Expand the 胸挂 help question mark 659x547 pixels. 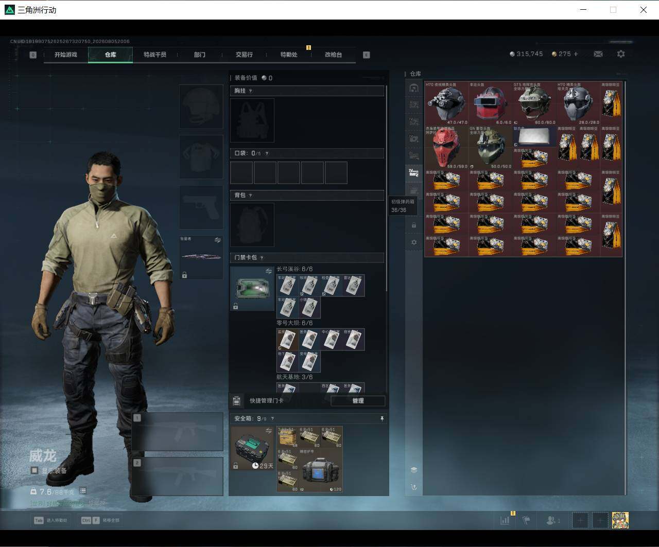point(251,91)
